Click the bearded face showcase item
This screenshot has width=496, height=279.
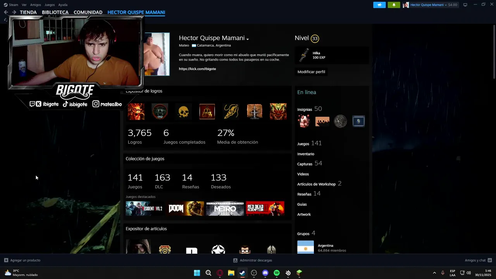245,249
